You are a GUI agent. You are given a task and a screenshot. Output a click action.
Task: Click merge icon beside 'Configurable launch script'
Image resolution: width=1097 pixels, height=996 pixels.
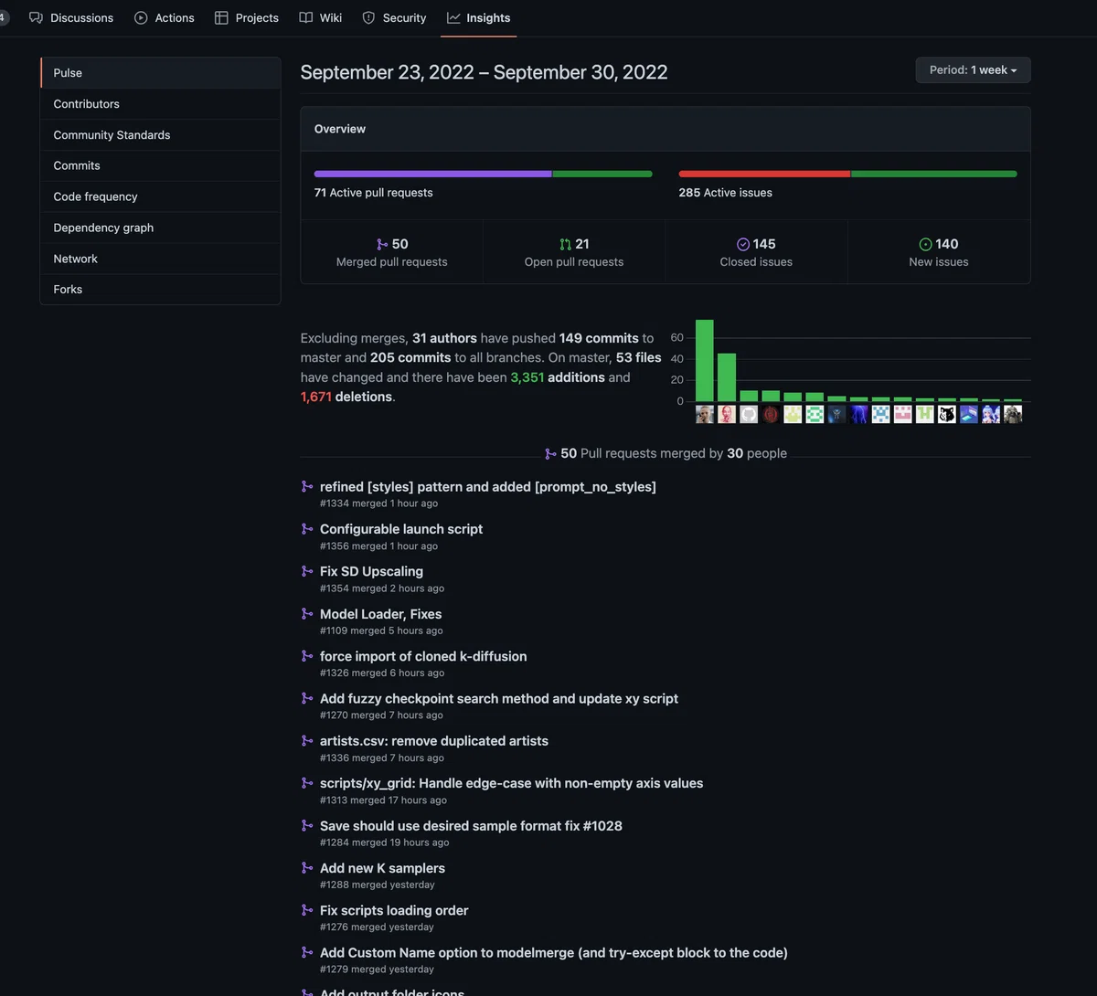[x=307, y=529]
